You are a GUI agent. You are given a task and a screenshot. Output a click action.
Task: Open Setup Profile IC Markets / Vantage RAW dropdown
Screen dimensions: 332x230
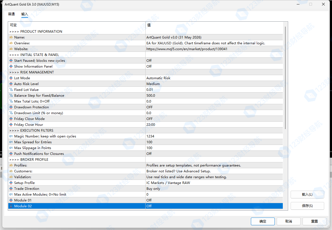tap(214, 183)
